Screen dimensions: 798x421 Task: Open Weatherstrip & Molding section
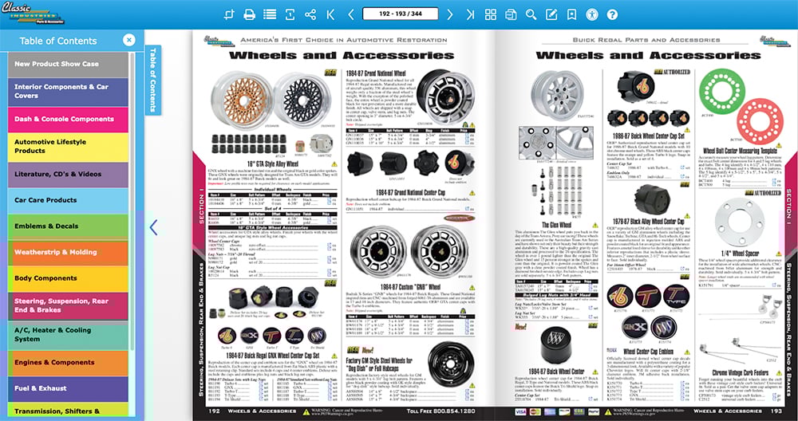(x=68, y=253)
